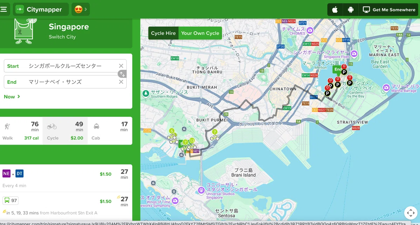Click the taxi cab icon

96,126
